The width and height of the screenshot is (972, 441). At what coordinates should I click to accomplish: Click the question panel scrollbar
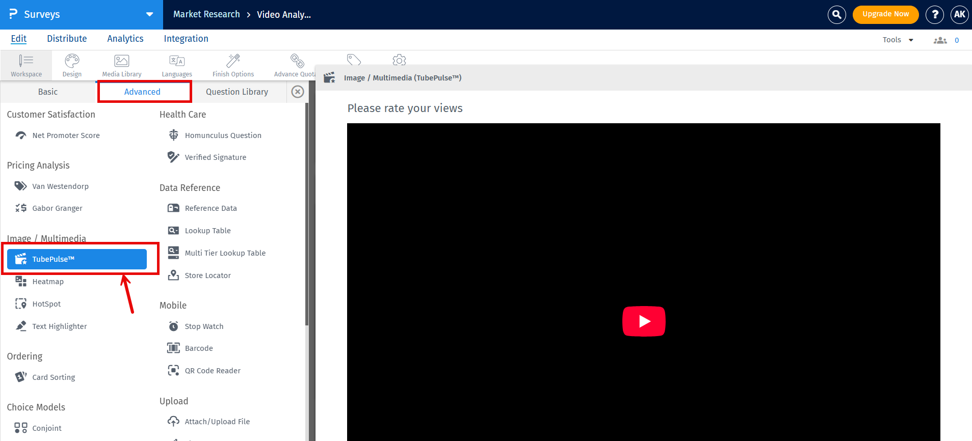(307, 214)
